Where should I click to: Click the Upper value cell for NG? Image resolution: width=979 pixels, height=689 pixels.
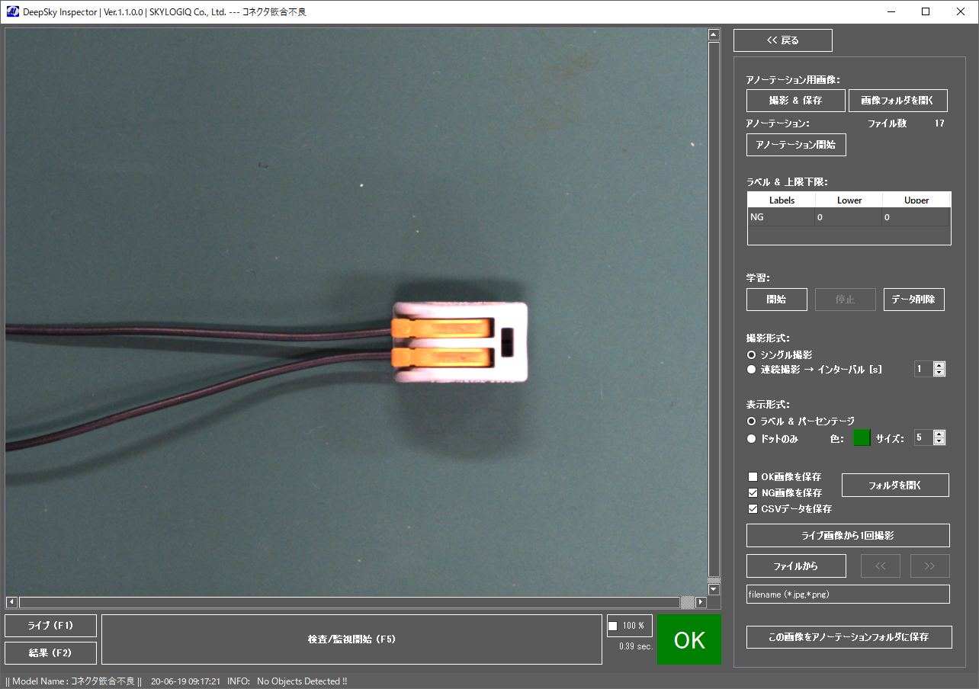click(x=916, y=217)
